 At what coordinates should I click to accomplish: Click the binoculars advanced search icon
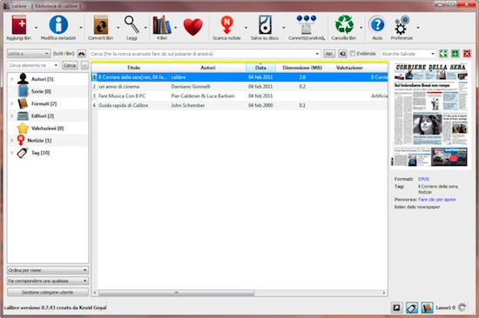pyautogui.click(x=82, y=54)
